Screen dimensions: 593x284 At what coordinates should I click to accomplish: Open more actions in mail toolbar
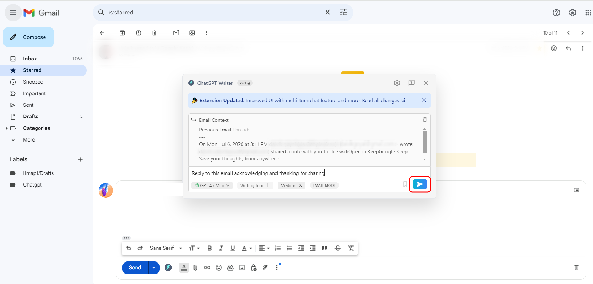click(206, 33)
